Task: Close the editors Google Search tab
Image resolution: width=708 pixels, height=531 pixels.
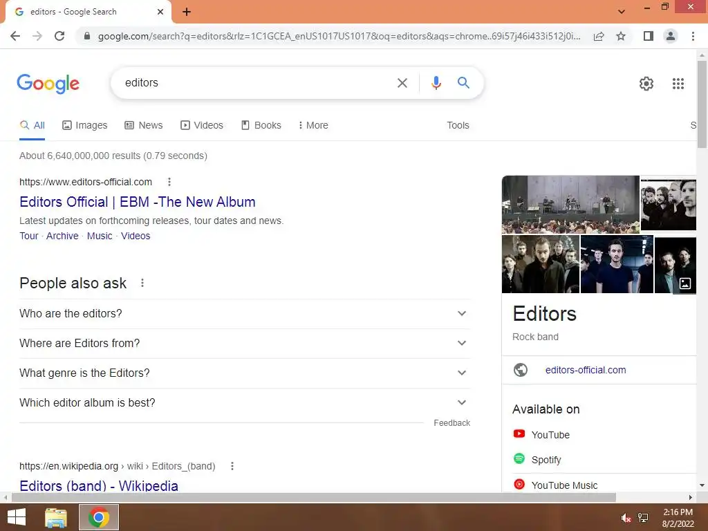Action: point(160,12)
